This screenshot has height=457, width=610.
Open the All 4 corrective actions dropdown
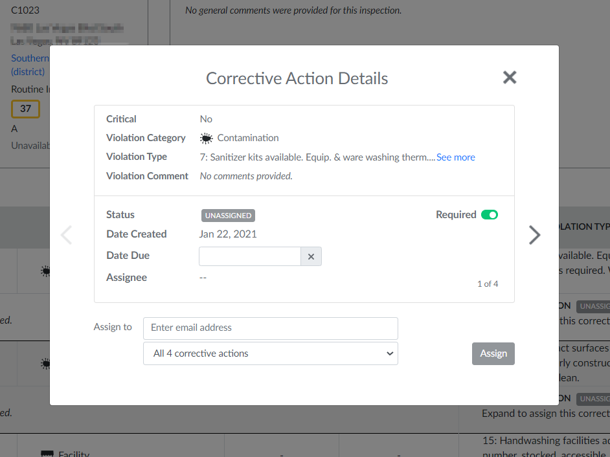tap(270, 353)
